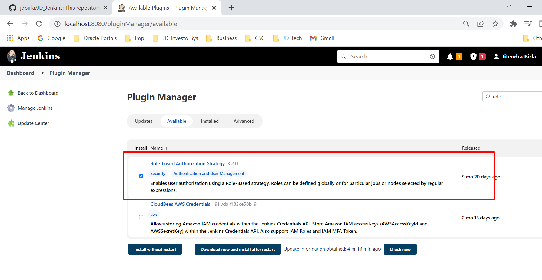Open the Role-based Authorization Strategy plugin link

(188, 164)
